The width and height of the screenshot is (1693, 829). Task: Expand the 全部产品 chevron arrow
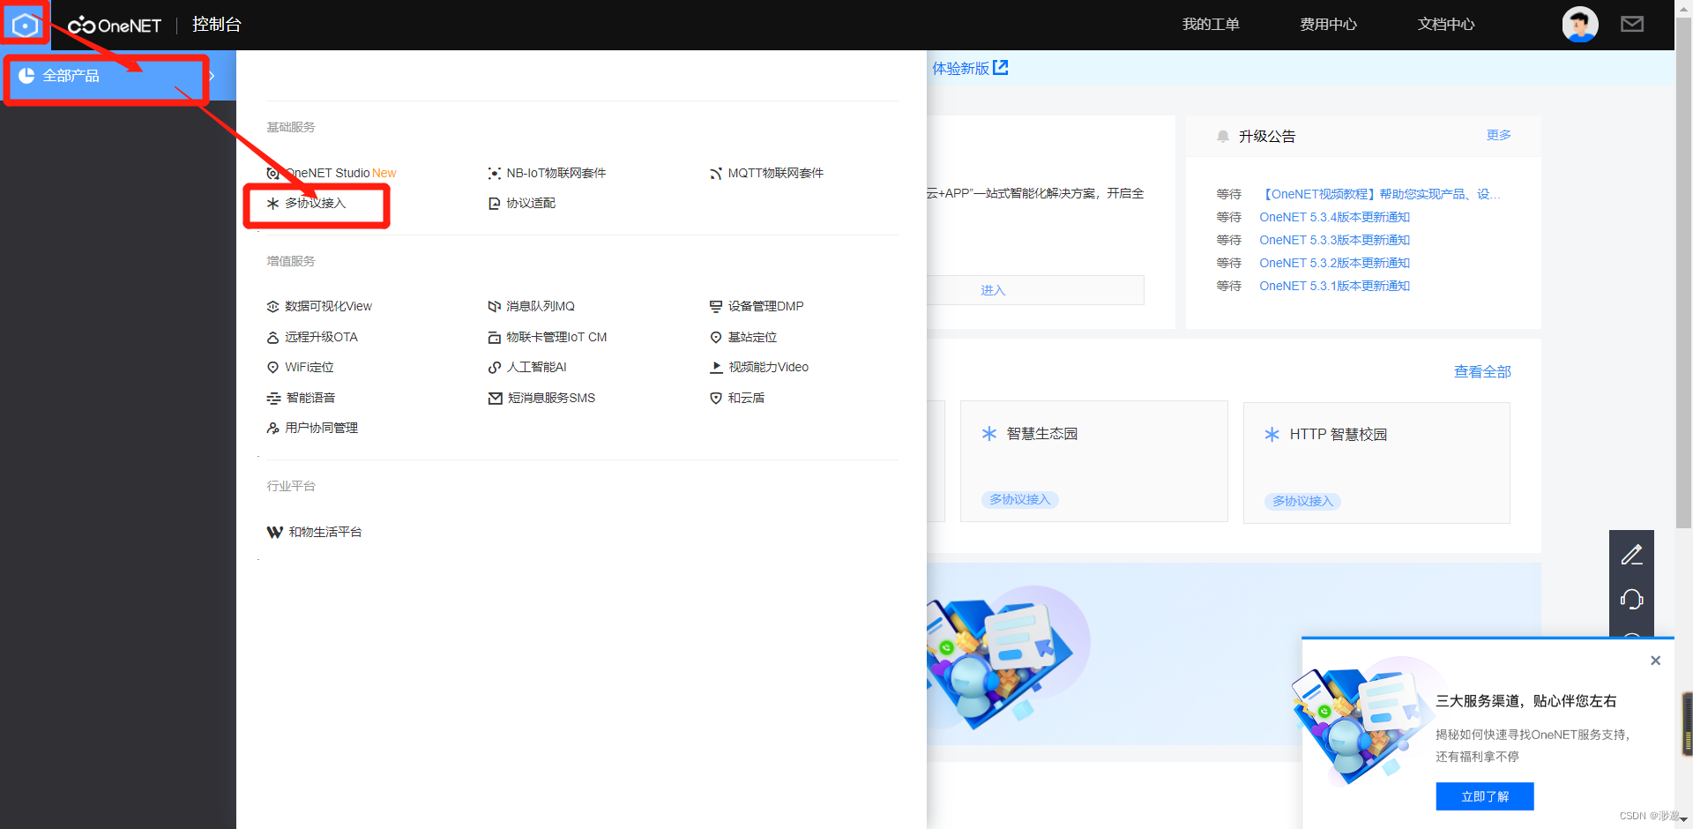click(212, 76)
